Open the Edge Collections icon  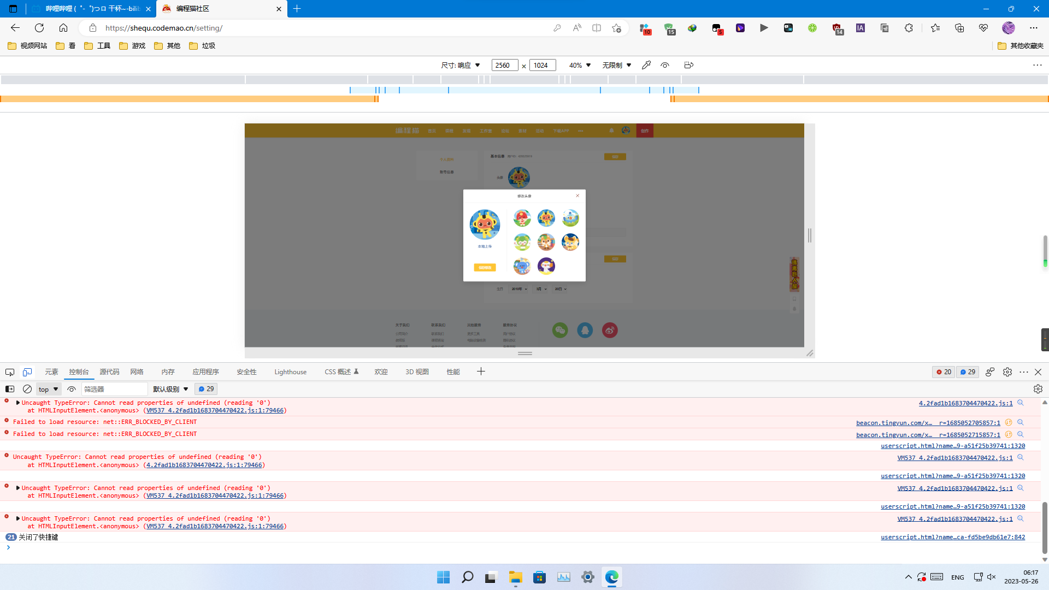pyautogui.click(x=959, y=28)
